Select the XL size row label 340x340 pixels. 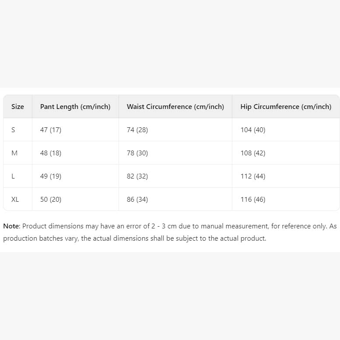(x=15, y=200)
